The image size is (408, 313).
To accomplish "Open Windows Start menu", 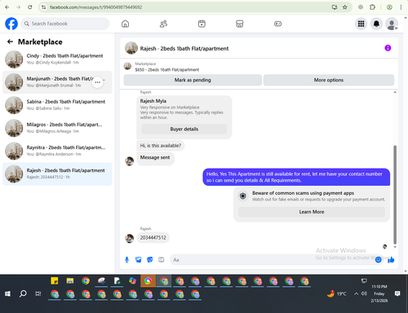I will [x=7, y=293].
